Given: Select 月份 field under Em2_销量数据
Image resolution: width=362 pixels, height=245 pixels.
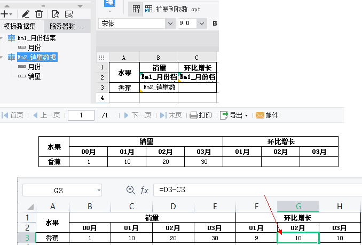Looking at the screenshot, I should (34, 67).
